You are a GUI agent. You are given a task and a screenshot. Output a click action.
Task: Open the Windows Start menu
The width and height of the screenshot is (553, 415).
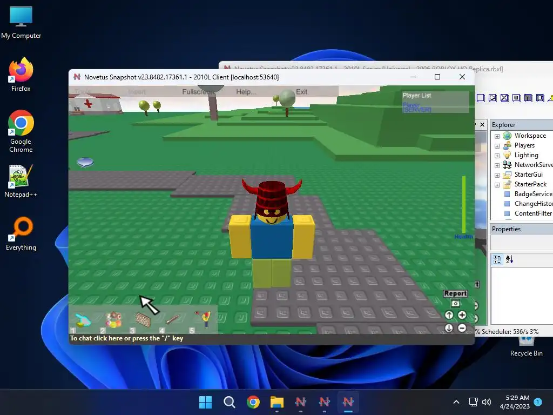205,402
